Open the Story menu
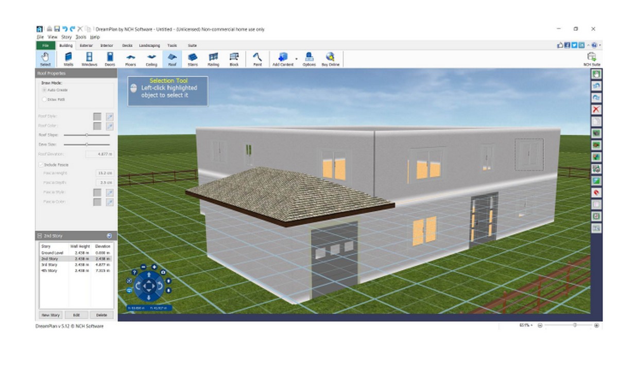 coord(66,38)
